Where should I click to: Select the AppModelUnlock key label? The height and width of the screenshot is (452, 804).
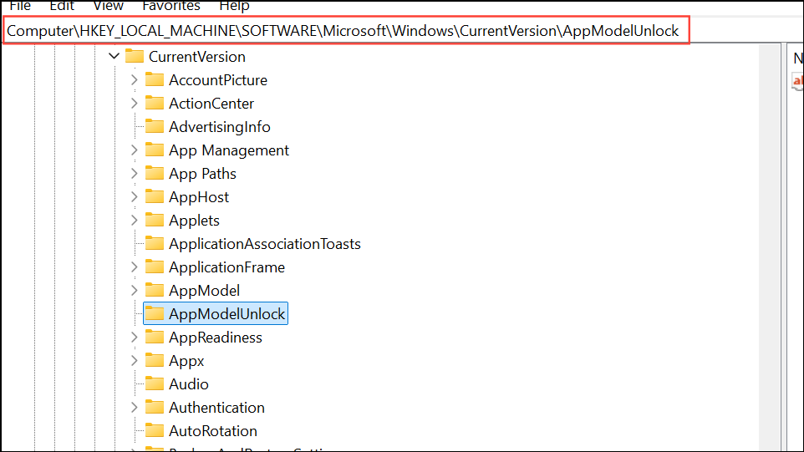pyautogui.click(x=226, y=314)
